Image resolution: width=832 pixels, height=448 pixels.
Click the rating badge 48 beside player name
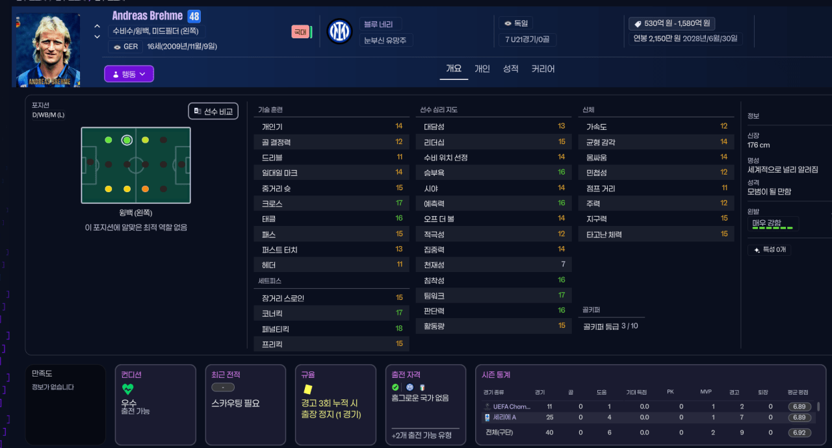point(194,16)
